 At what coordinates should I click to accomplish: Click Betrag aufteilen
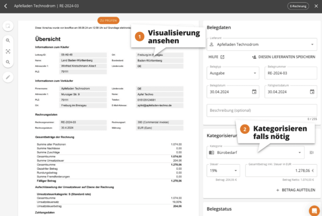[x=296, y=190]
